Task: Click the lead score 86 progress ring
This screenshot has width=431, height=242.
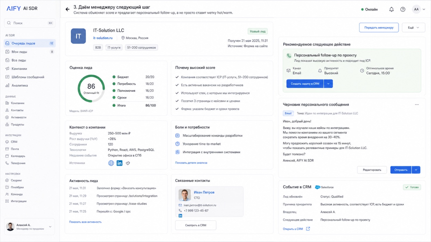Action: [x=91, y=88]
